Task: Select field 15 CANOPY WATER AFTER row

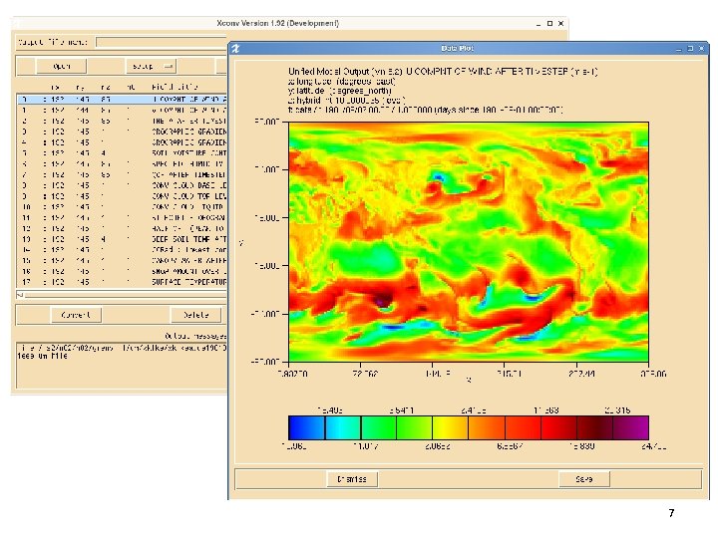Action: pyautogui.click(x=123, y=261)
